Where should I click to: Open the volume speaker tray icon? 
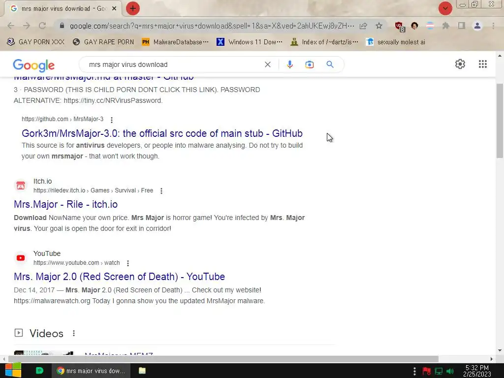click(450, 371)
